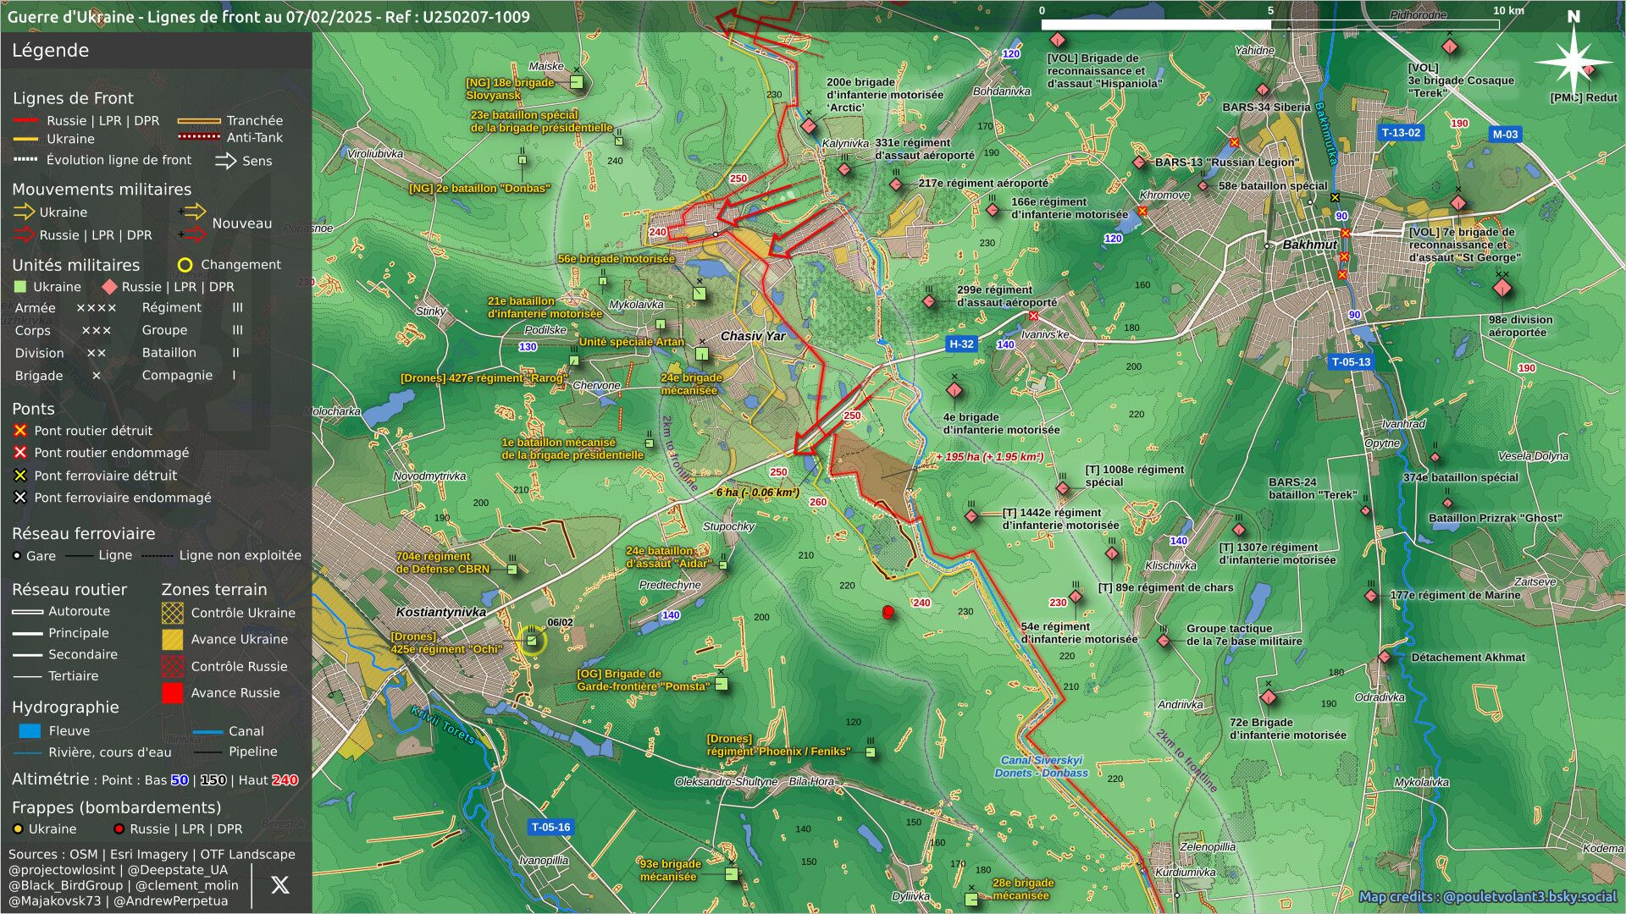Click the '[PMC] Redut' label
The image size is (1626, 914).
1584,98
